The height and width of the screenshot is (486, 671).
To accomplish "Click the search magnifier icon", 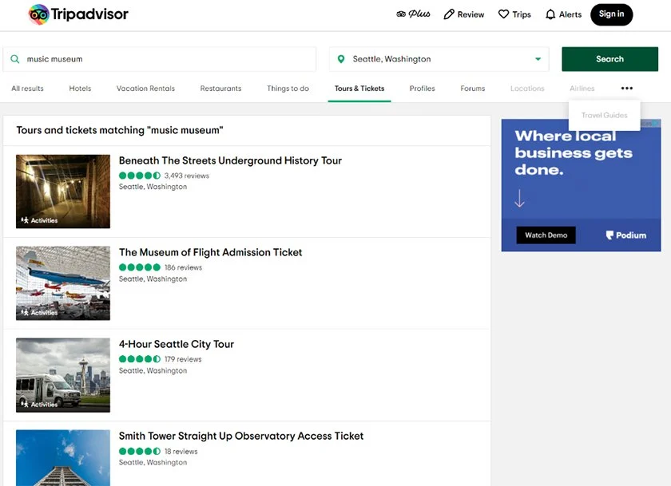I will pos(15,59).
